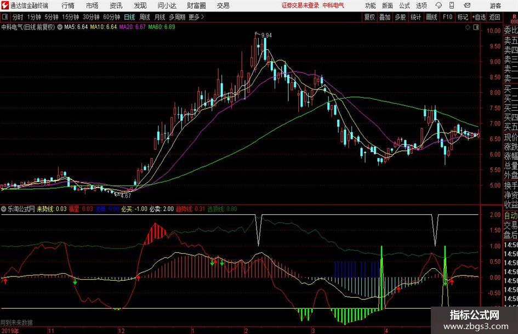Click the MA5: 6.64 indicator label
Image resolution: width=518 pixels, height=334 pixels.
76,27
